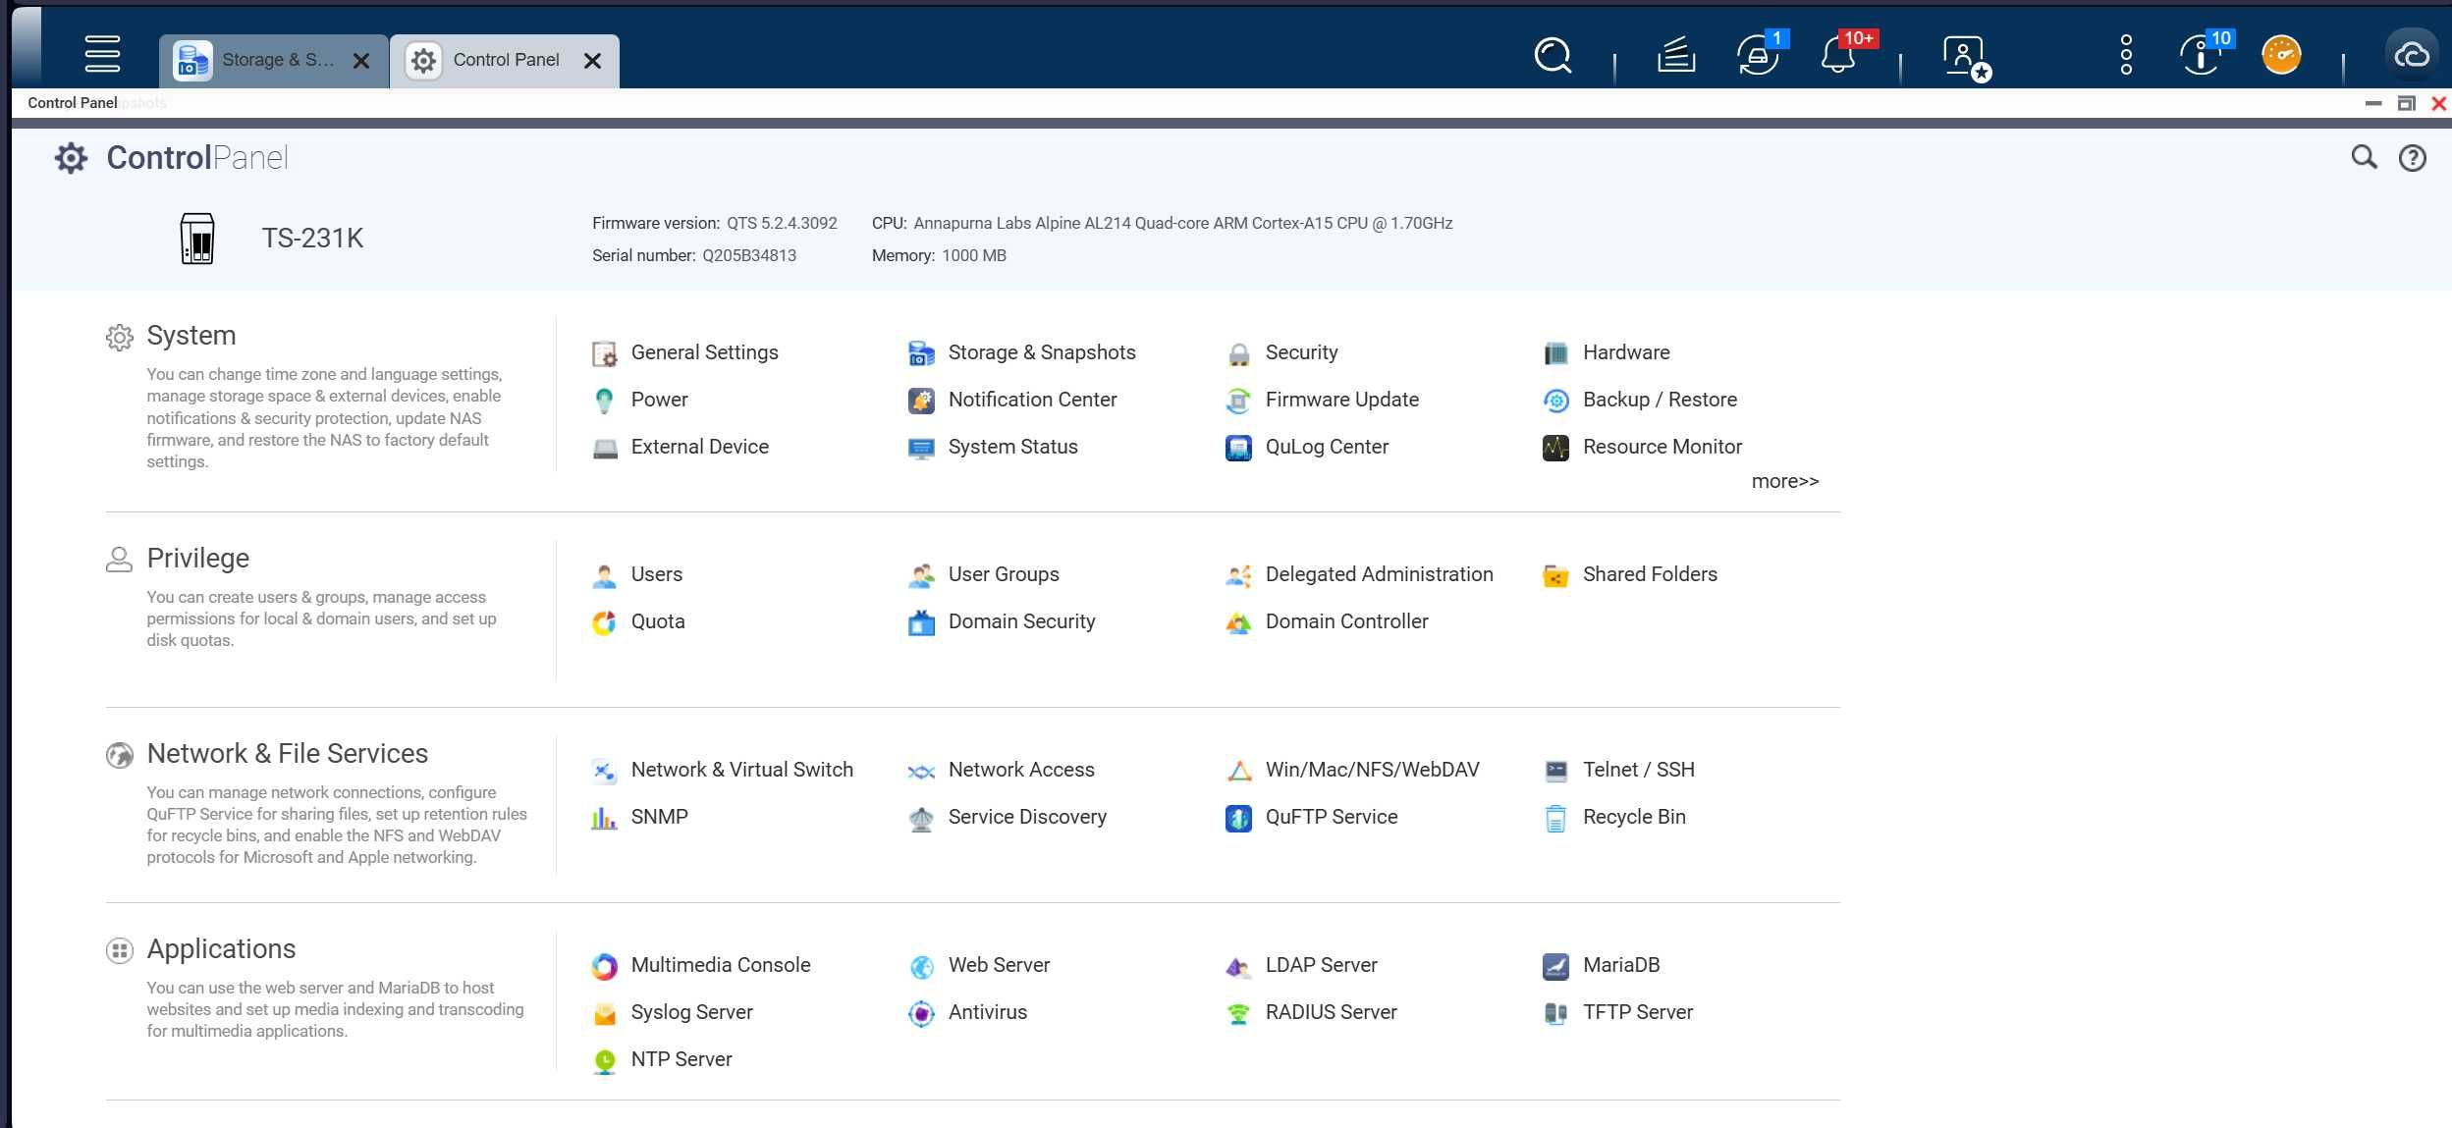Click the TS-231K model name

click(312, 238)
